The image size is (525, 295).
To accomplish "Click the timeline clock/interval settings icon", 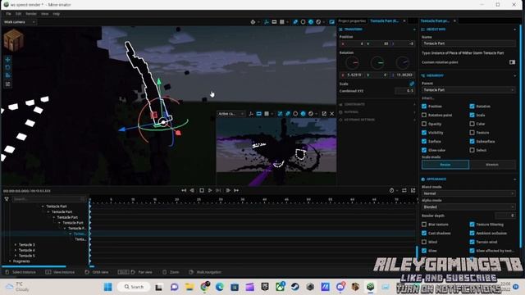I will click(x=392, y=190).
